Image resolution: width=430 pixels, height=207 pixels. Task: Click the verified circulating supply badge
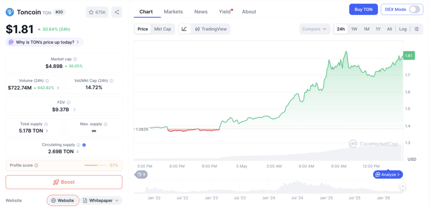click(x=84, y=145)
